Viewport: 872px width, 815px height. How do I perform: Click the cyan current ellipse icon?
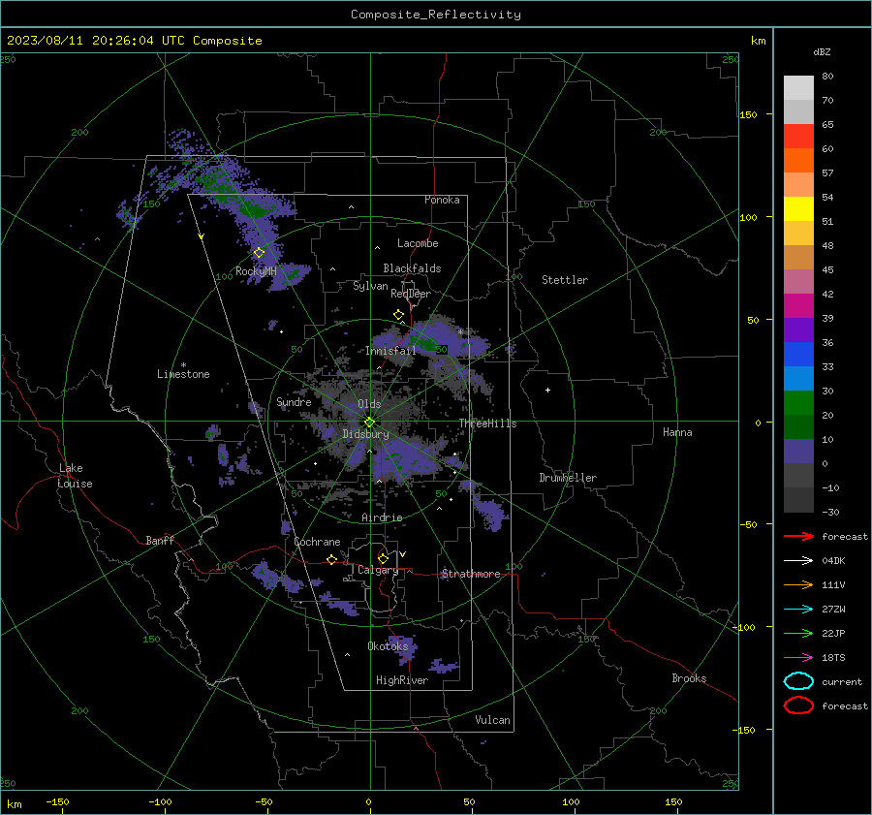click(798, 681)
